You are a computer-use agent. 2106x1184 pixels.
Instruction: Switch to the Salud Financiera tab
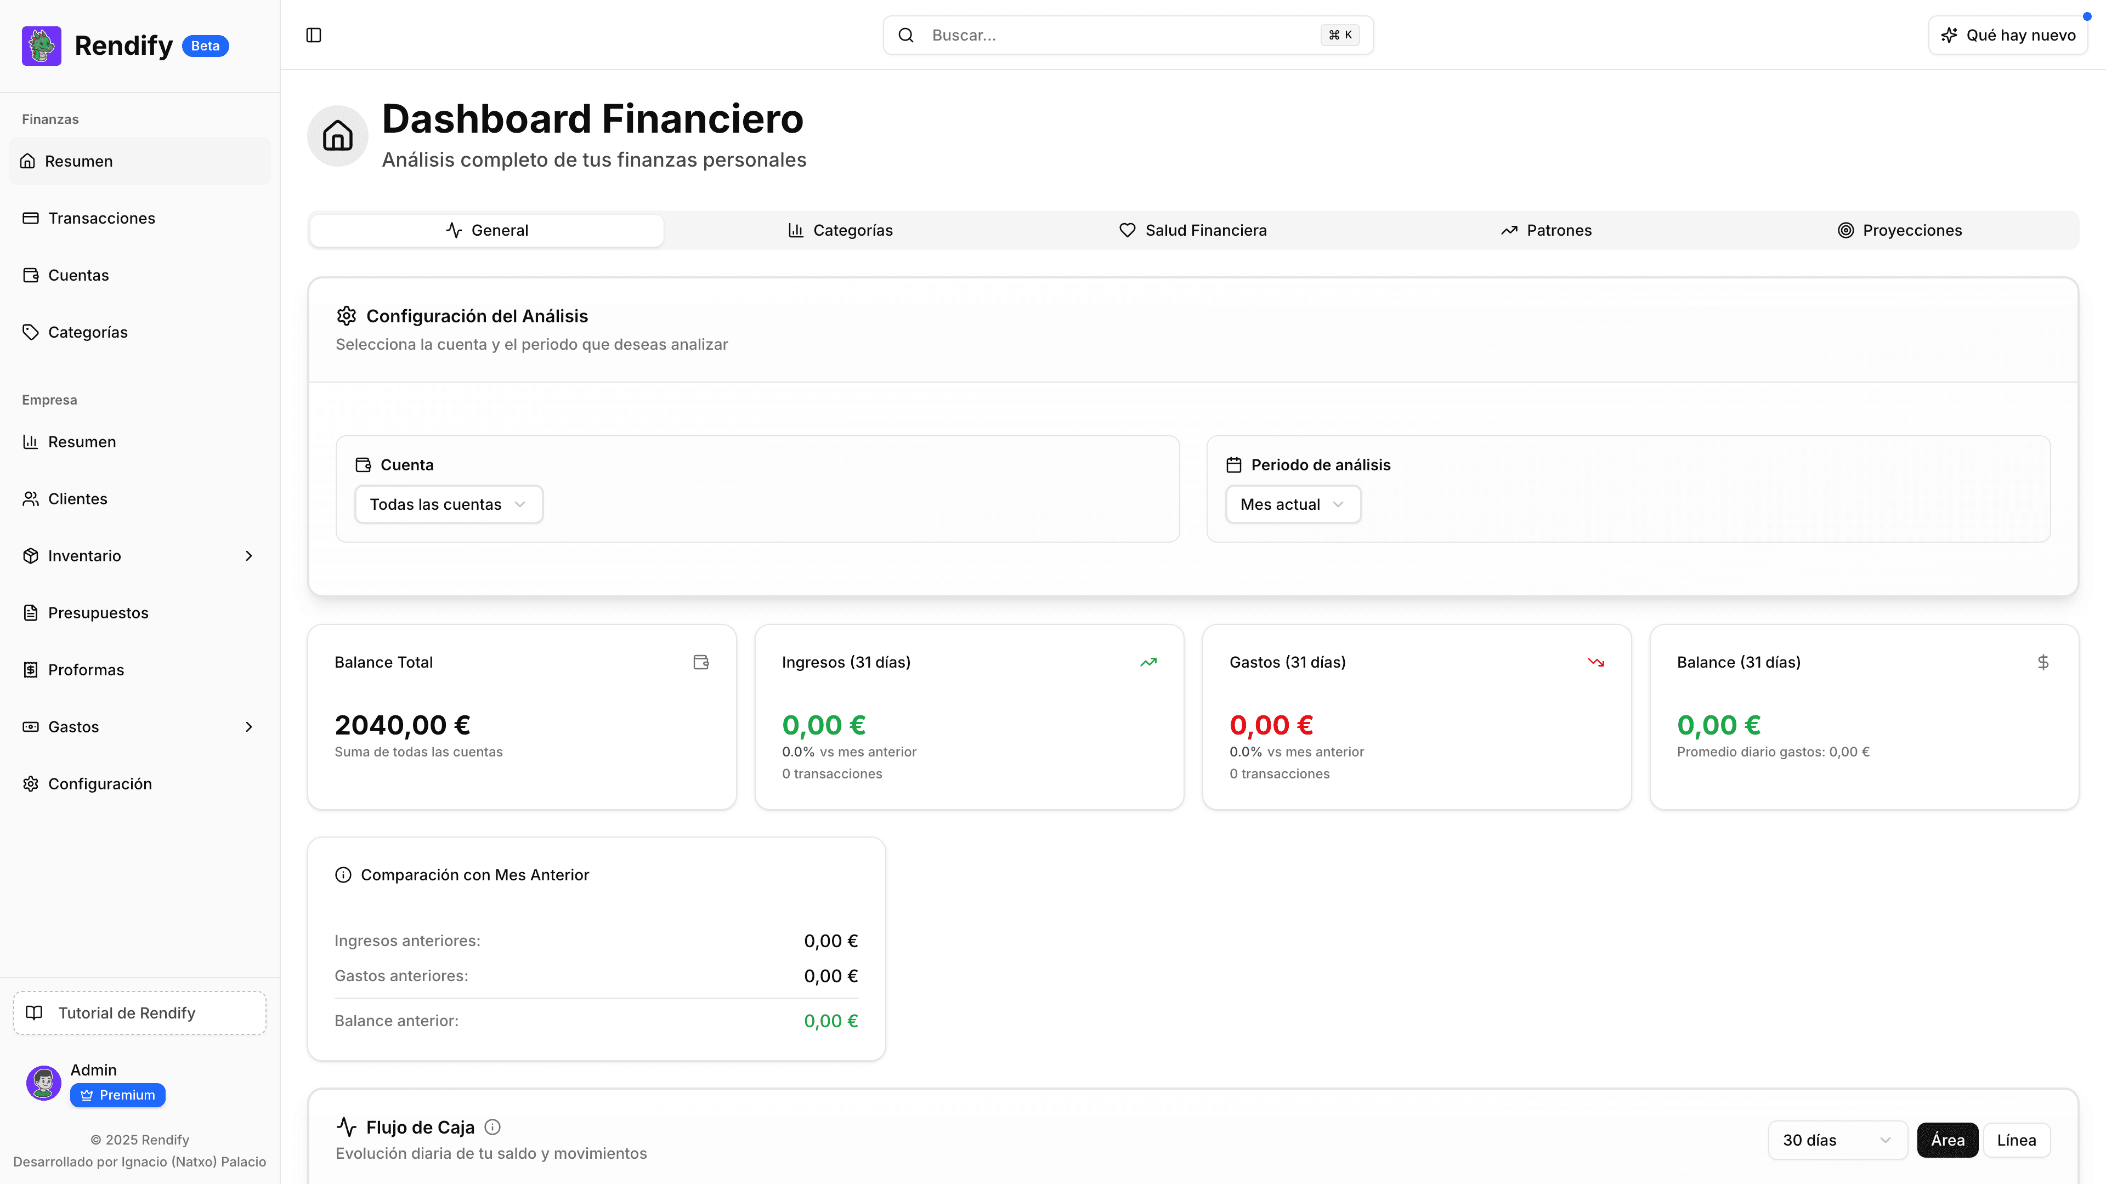(1193, 230)
